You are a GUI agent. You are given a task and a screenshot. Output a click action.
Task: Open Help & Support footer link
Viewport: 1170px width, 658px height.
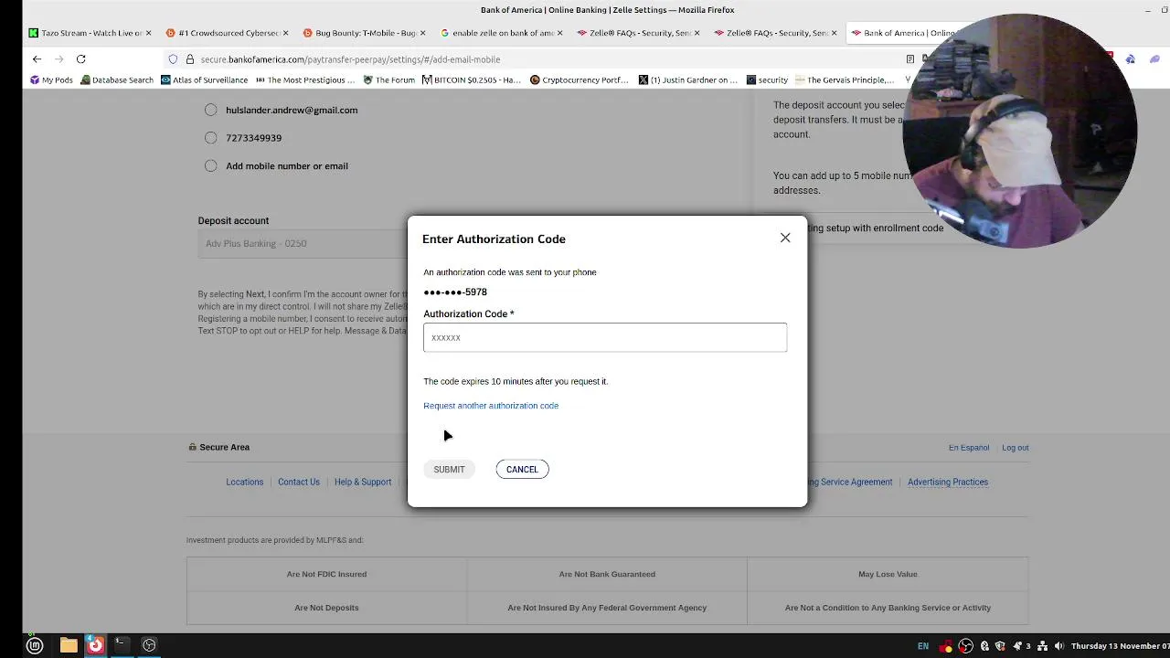363,483
